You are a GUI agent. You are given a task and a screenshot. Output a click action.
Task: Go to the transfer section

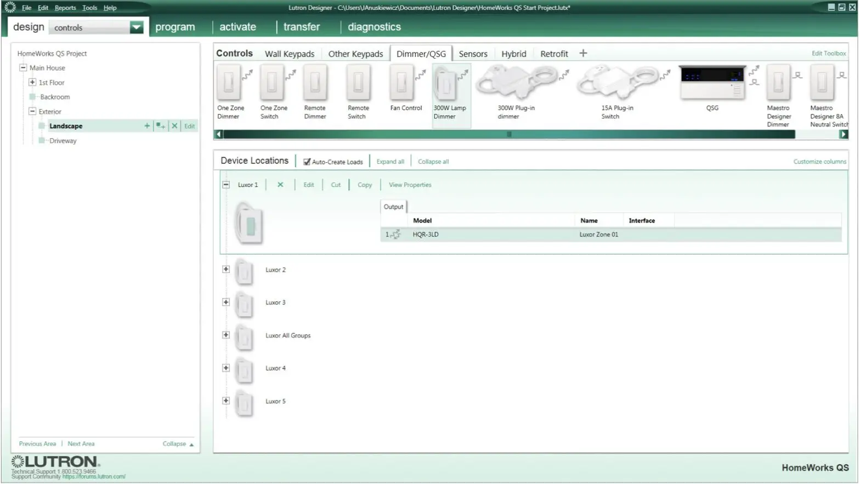click(302, 27)
